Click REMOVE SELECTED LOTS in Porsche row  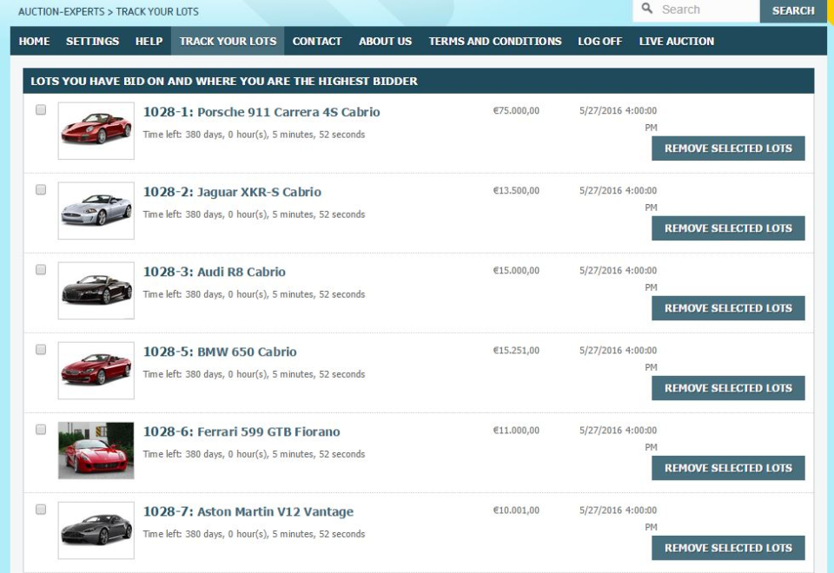click(728, 148)
